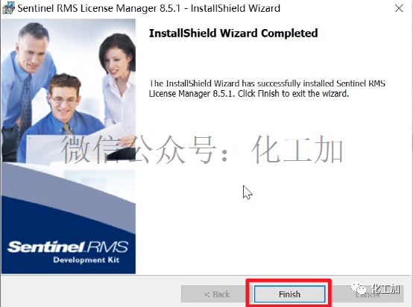Click the InstallShield Wizard Completed heading
This screenshot has height=307, width=413.
[x=233, y=34]
